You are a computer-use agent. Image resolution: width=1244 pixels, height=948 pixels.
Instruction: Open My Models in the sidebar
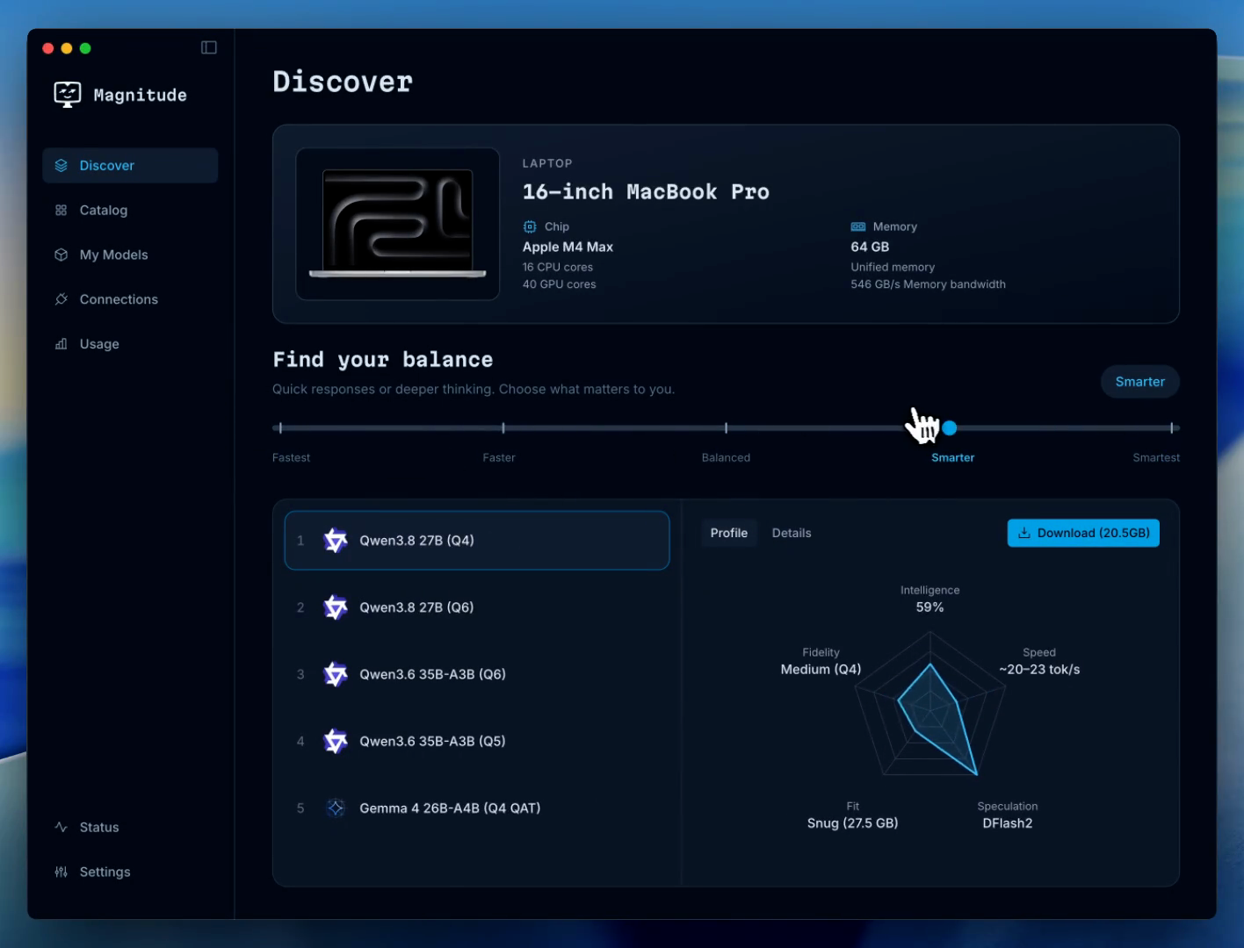click(130, 255)
